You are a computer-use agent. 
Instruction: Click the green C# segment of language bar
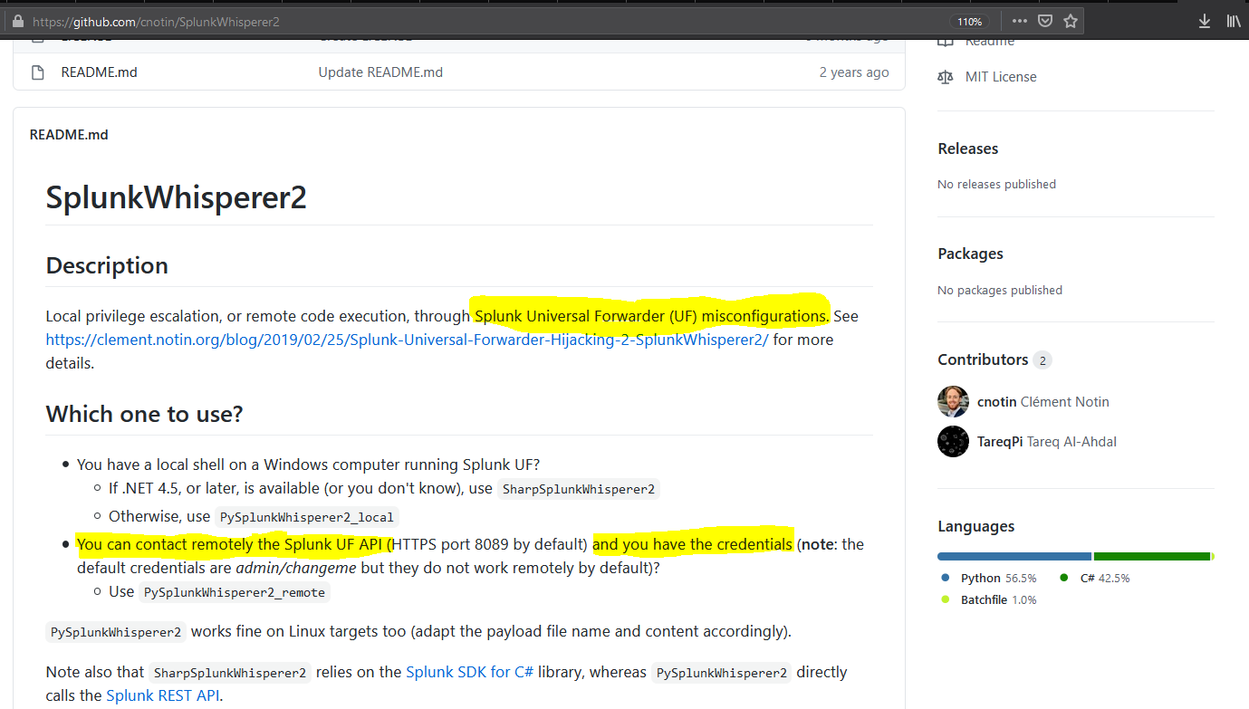[1151, 556]
